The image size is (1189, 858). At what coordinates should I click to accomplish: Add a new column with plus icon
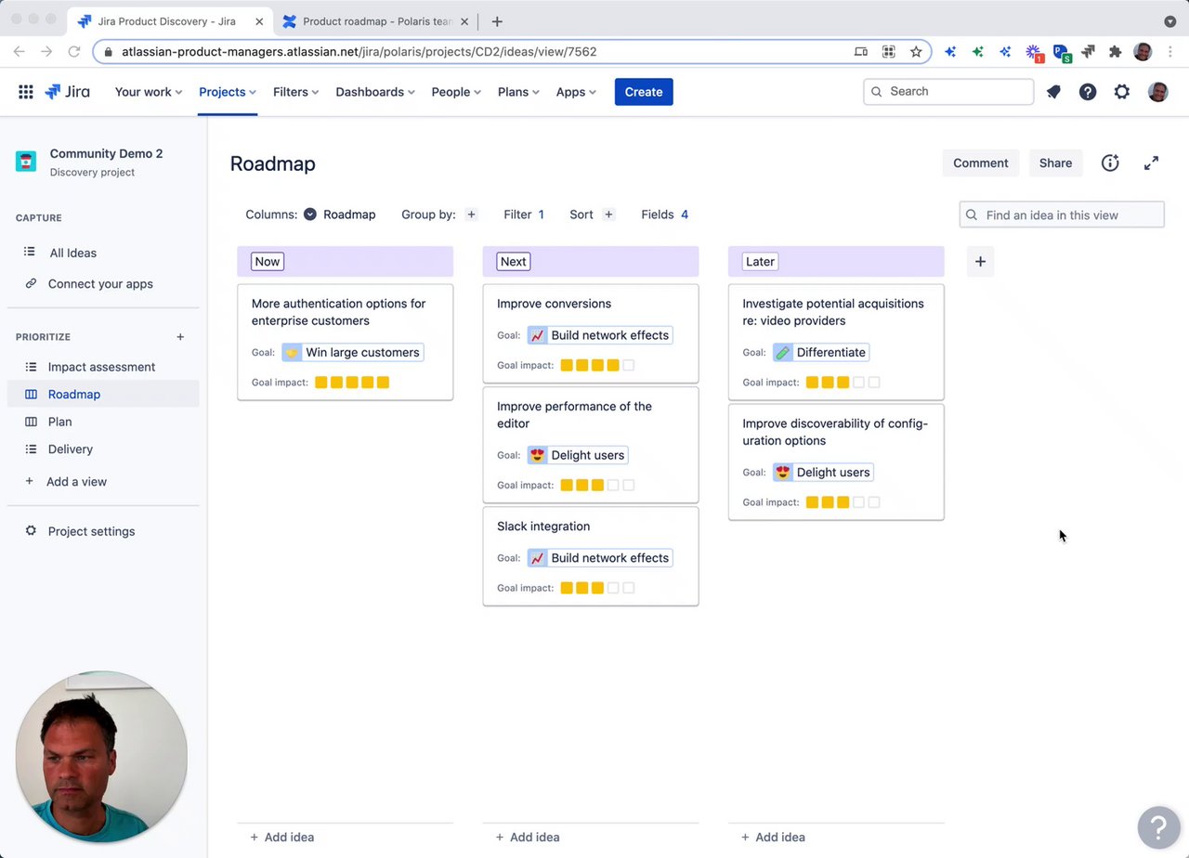(x=980, y=262)
